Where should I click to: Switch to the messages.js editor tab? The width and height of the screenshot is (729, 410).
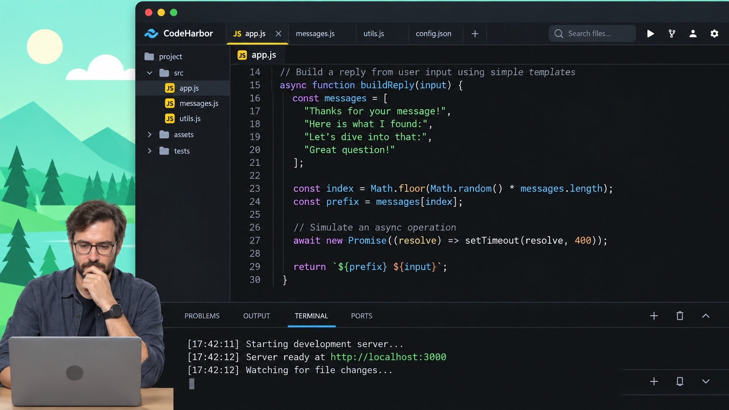(315, 34)
